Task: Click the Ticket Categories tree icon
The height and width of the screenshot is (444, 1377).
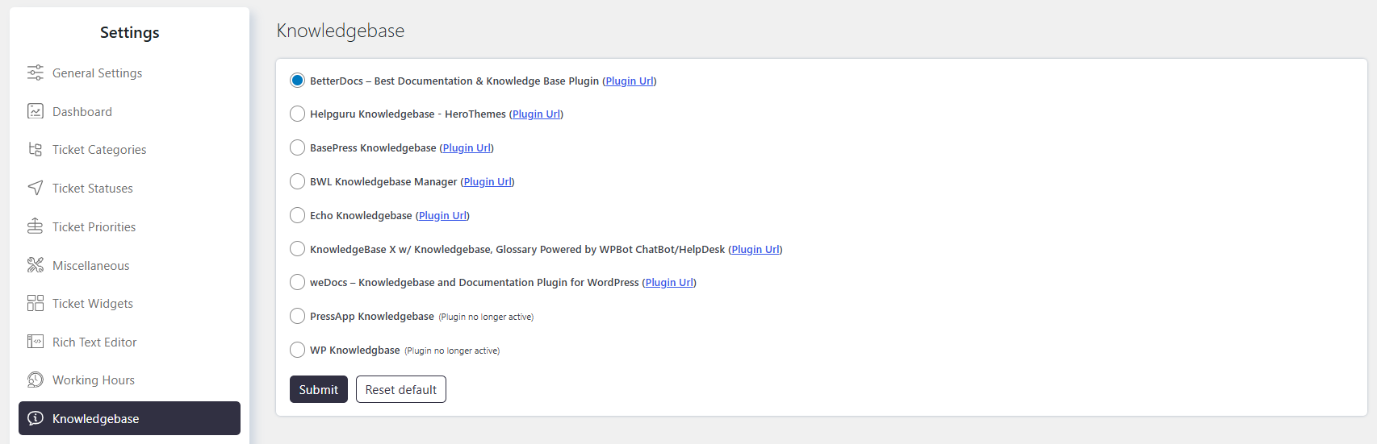Action: point(36,149)
